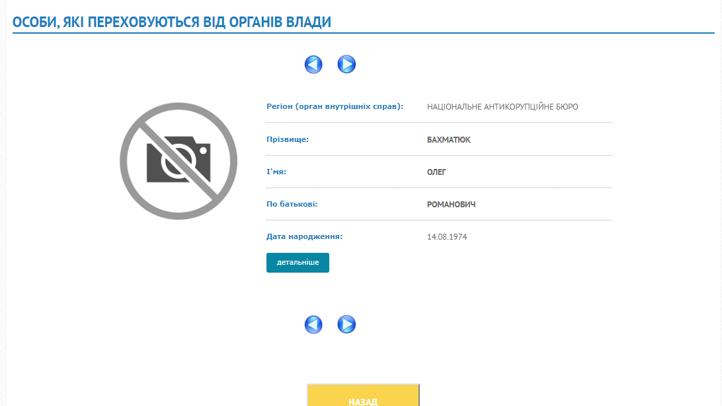Viewport: 722px width, 406px height.
Task: Select the first name value ОЛЕГ
Action: (437, 172)
